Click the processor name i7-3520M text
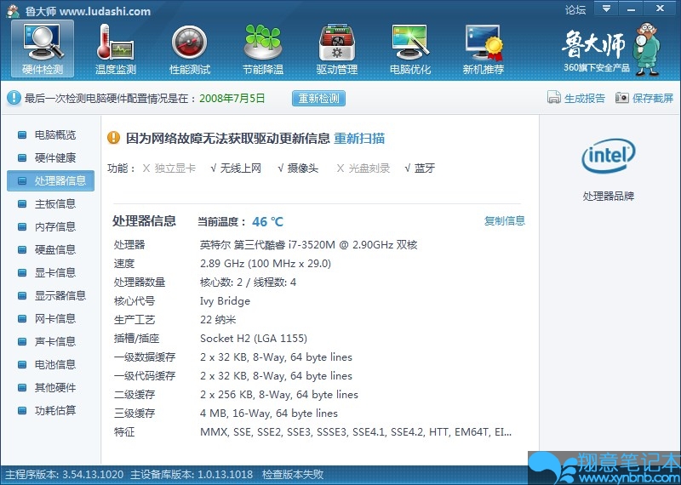Screen dimensions: 681x485 [308, 245]
